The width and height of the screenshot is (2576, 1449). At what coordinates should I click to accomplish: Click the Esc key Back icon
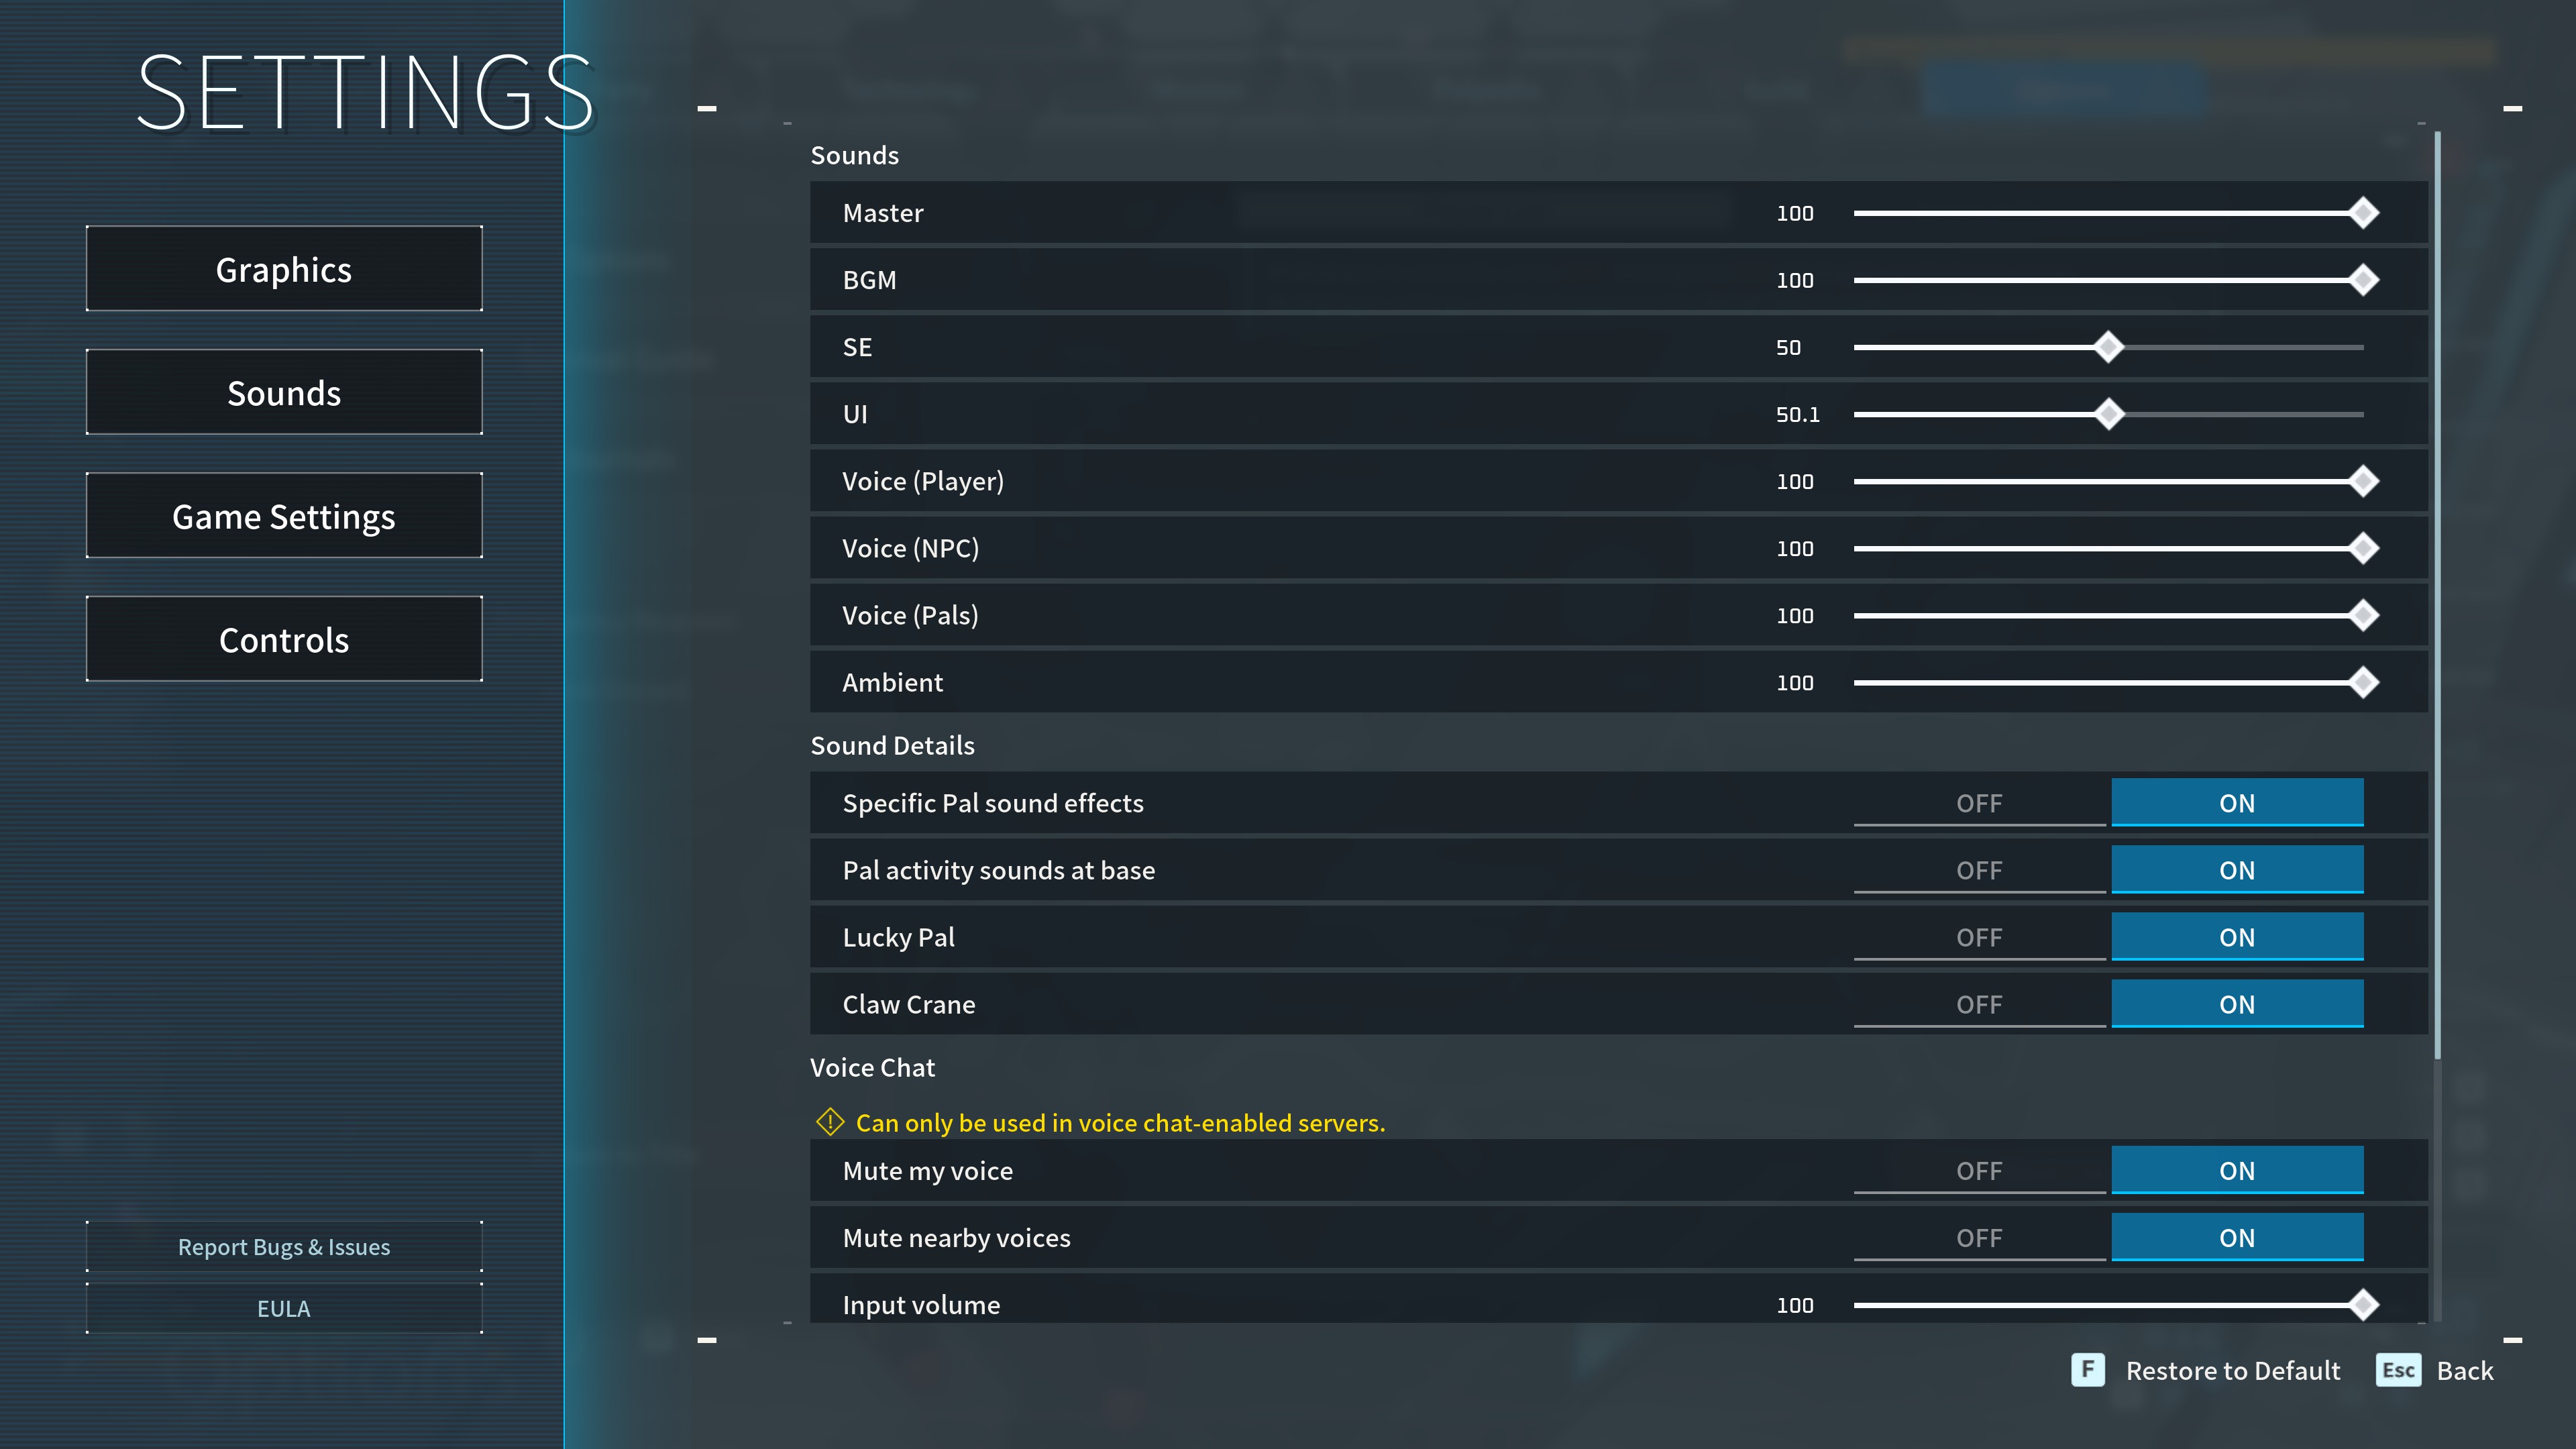pyautogui.click(x=2398, y=1370)
